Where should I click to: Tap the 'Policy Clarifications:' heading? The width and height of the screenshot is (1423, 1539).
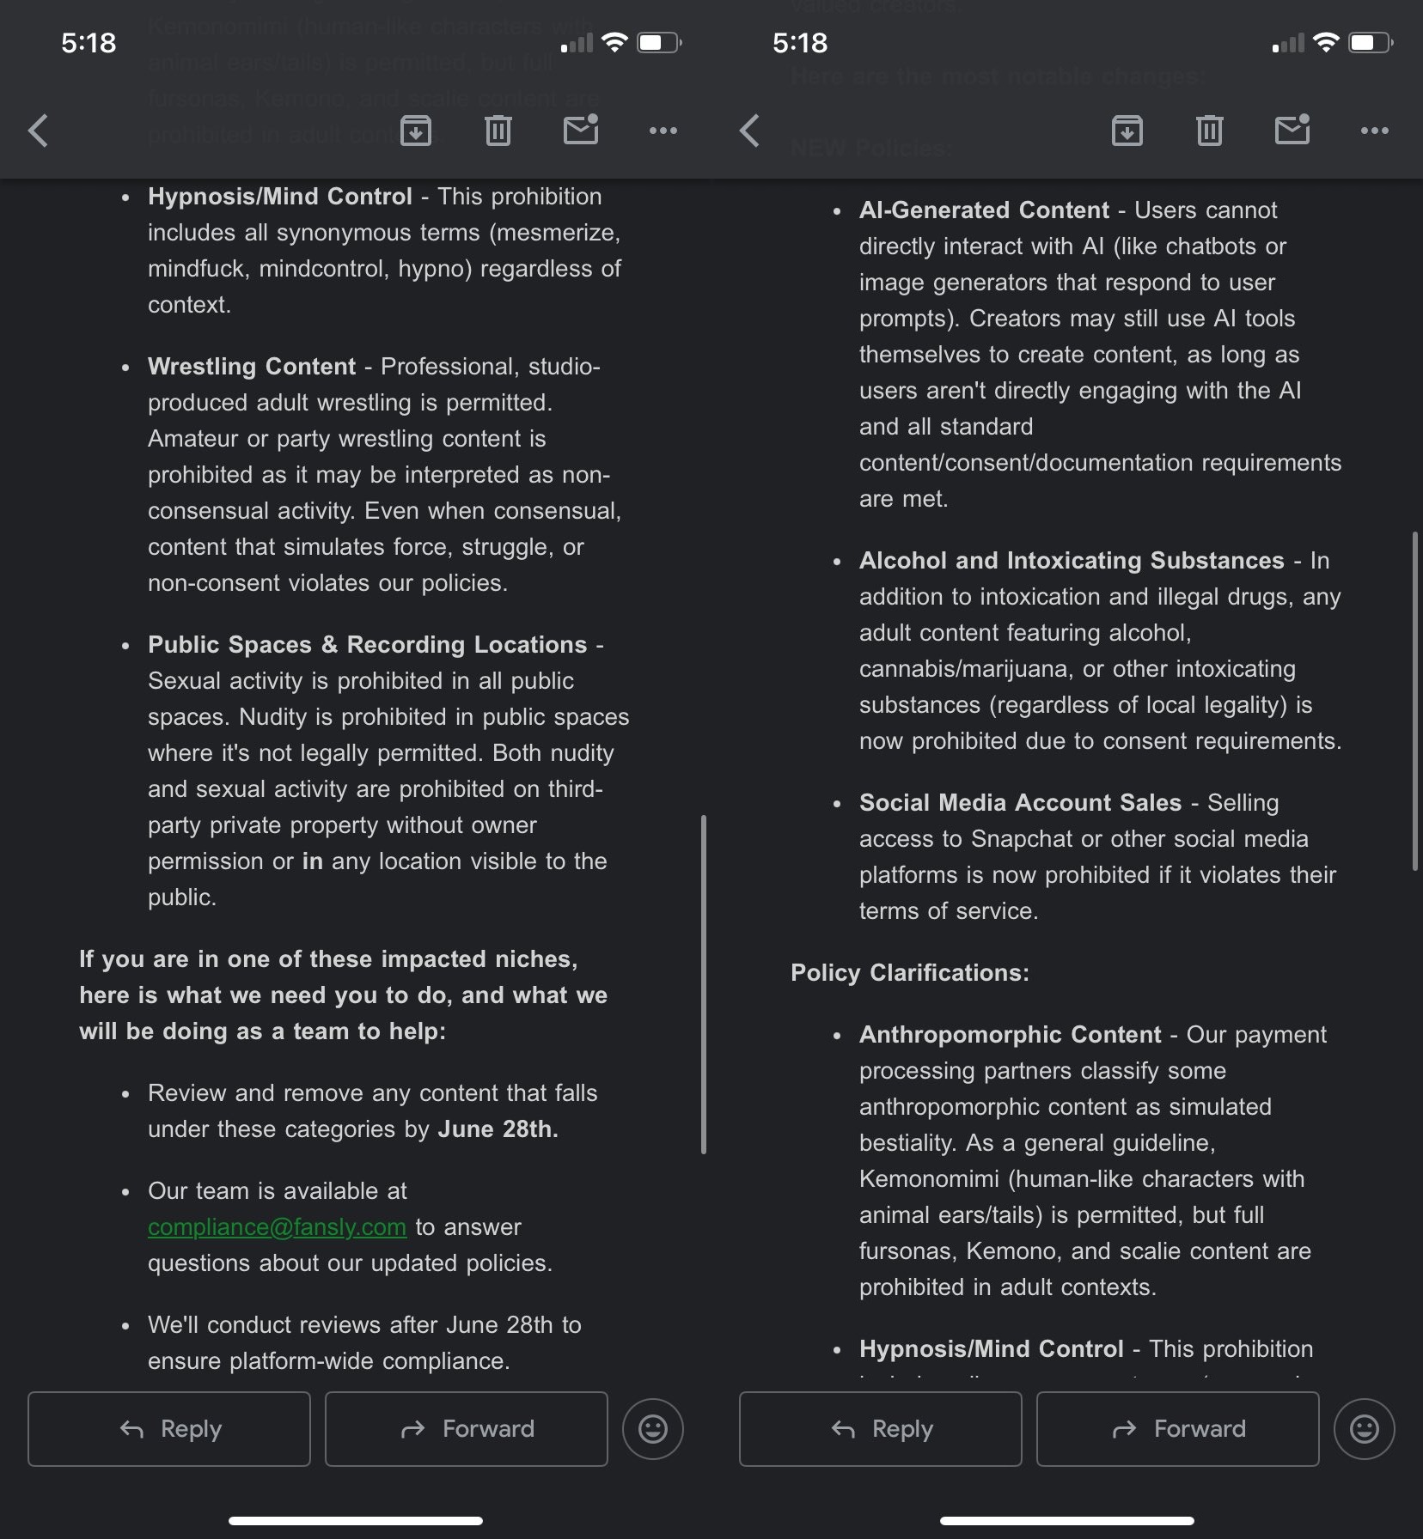point(910,973)
